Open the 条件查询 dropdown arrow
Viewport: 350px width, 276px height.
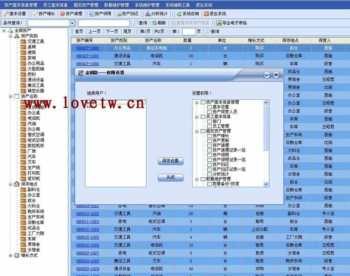coord(72,23)
